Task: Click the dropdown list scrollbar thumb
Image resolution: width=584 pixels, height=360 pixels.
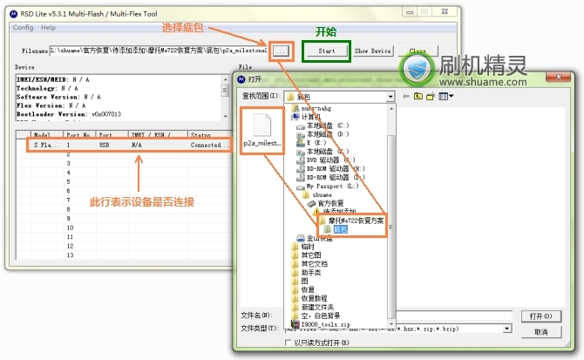Action: [x=390, y=228]
